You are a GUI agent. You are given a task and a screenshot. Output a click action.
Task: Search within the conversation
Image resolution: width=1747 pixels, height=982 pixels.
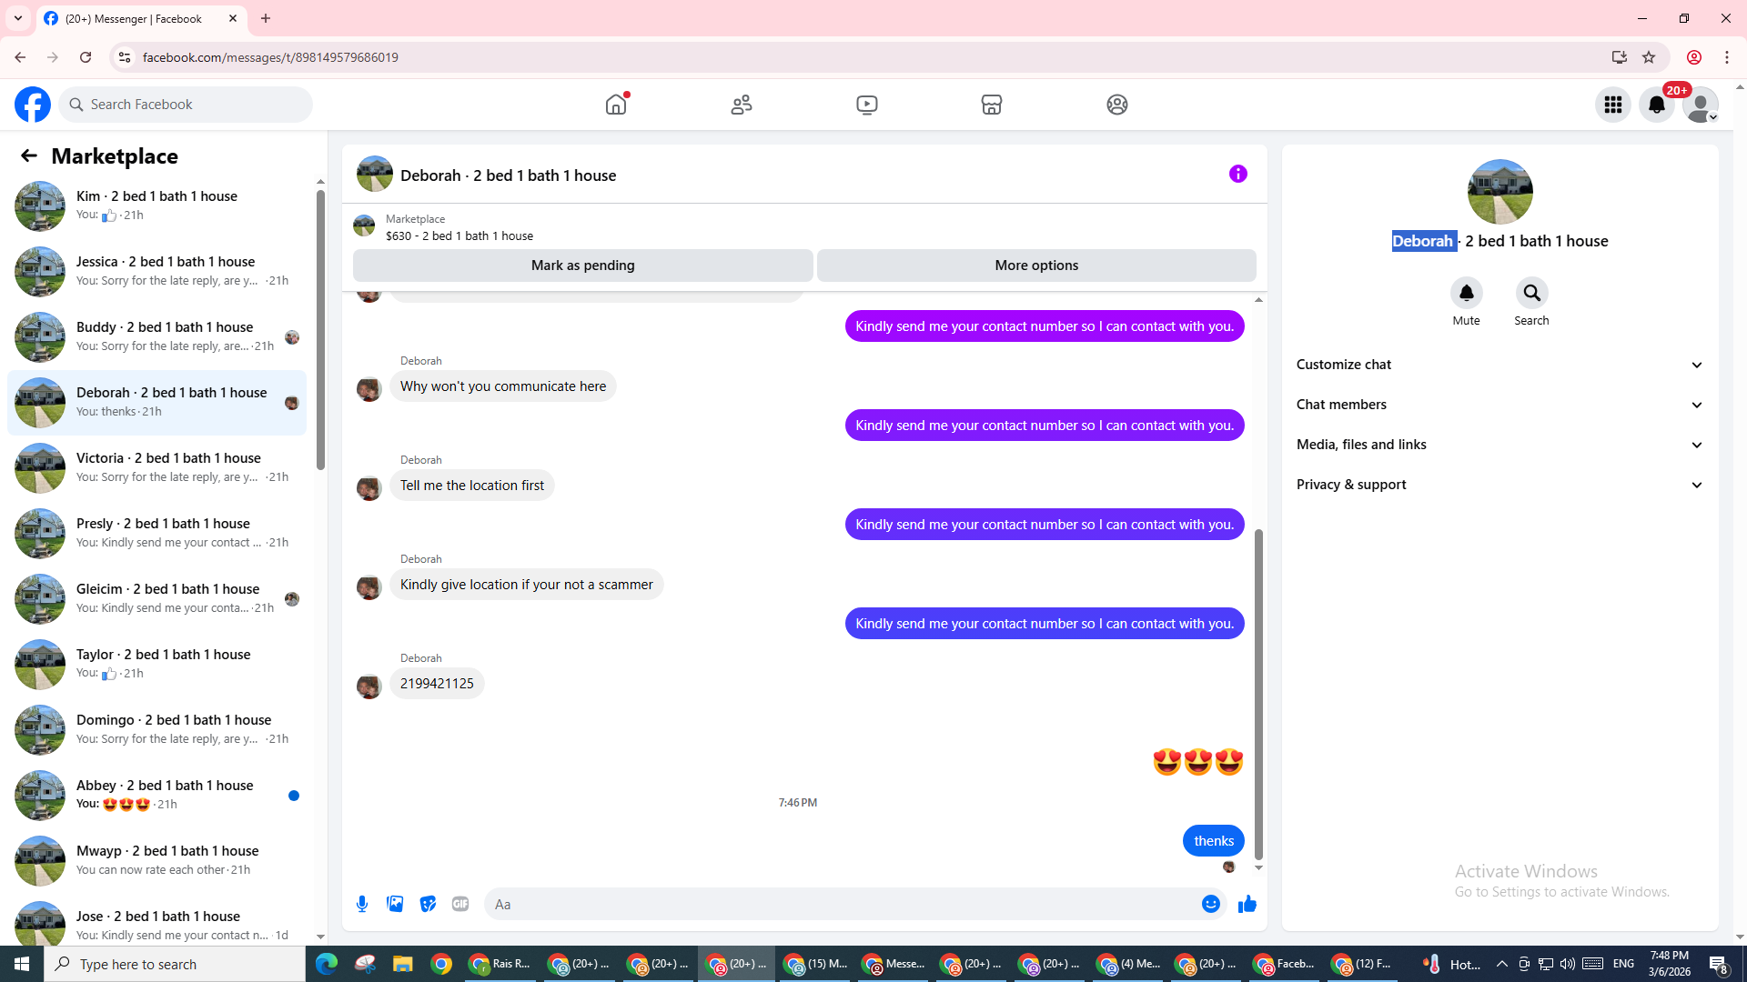(x=1531, y=294)
